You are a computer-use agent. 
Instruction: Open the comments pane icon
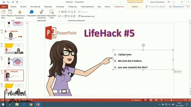[x=188, y=7]
